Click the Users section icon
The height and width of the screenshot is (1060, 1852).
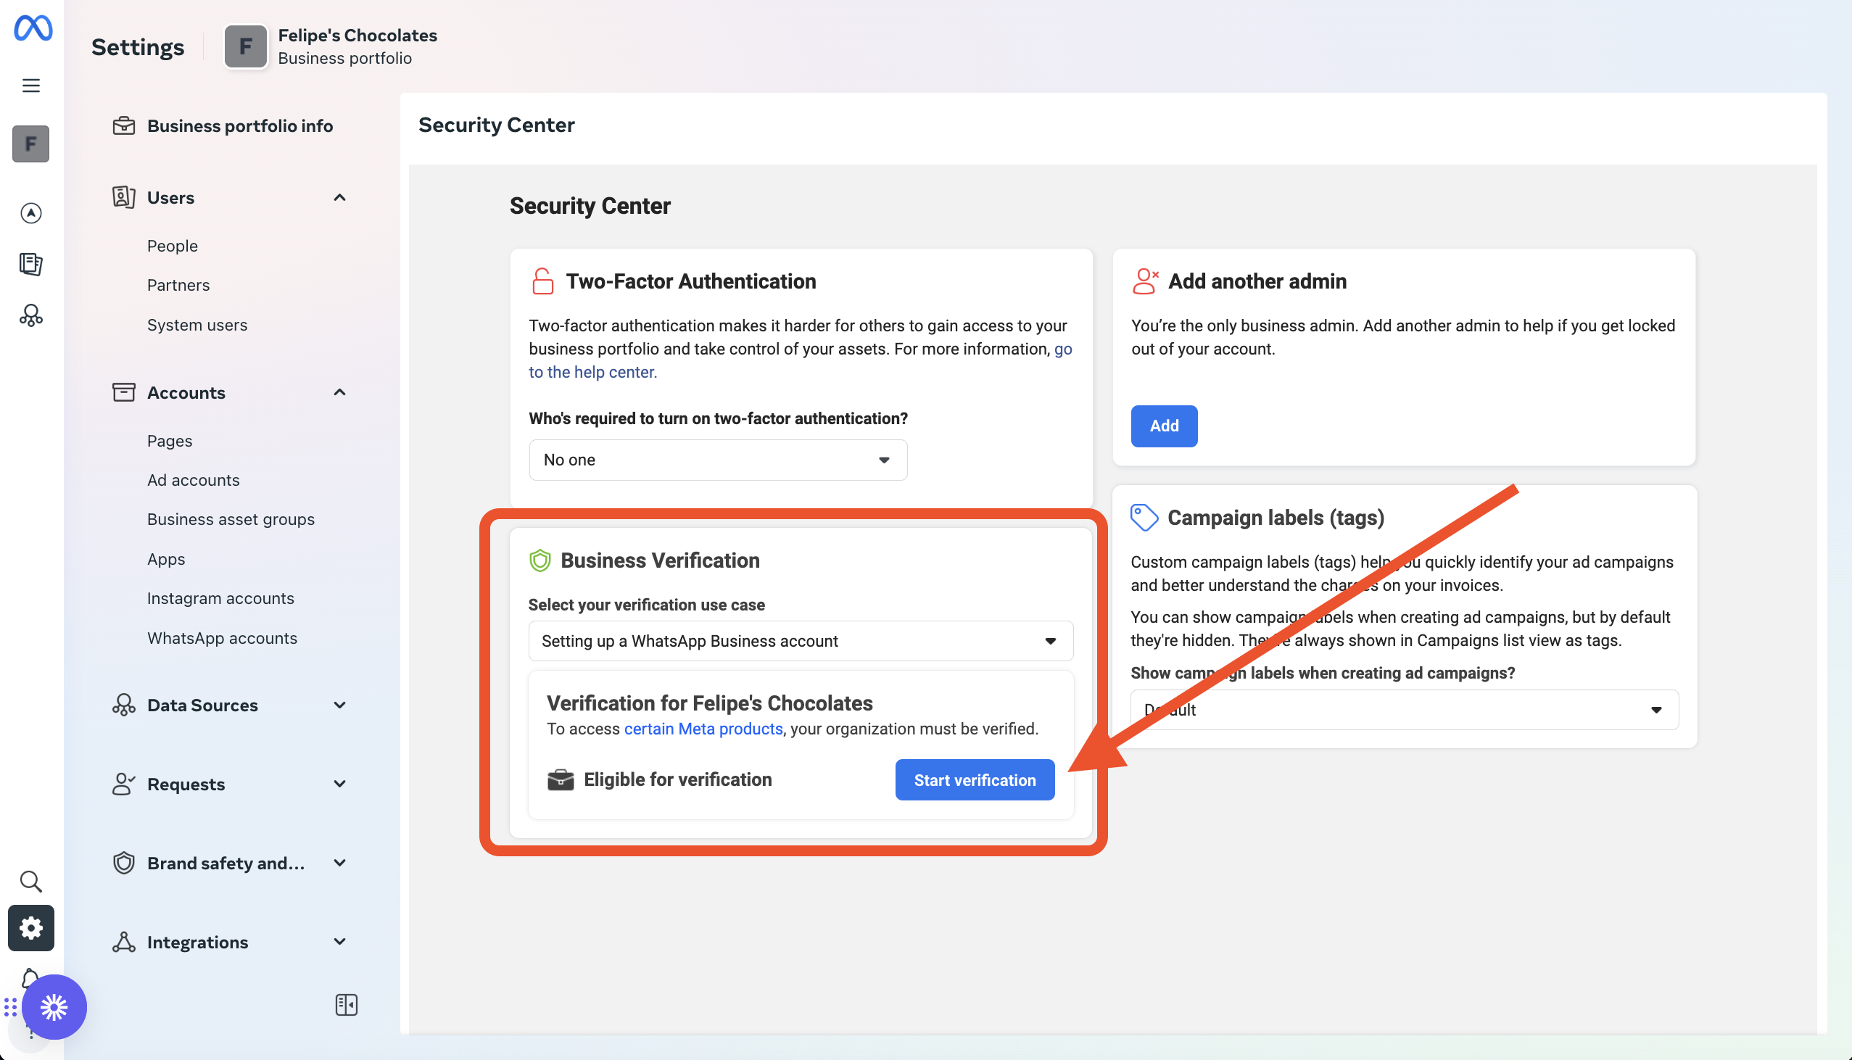(x=124, y=197)
